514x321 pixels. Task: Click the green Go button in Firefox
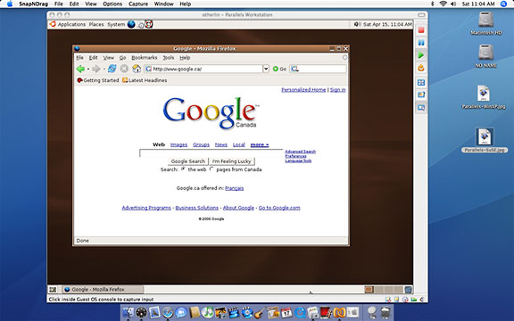(279, 69)
